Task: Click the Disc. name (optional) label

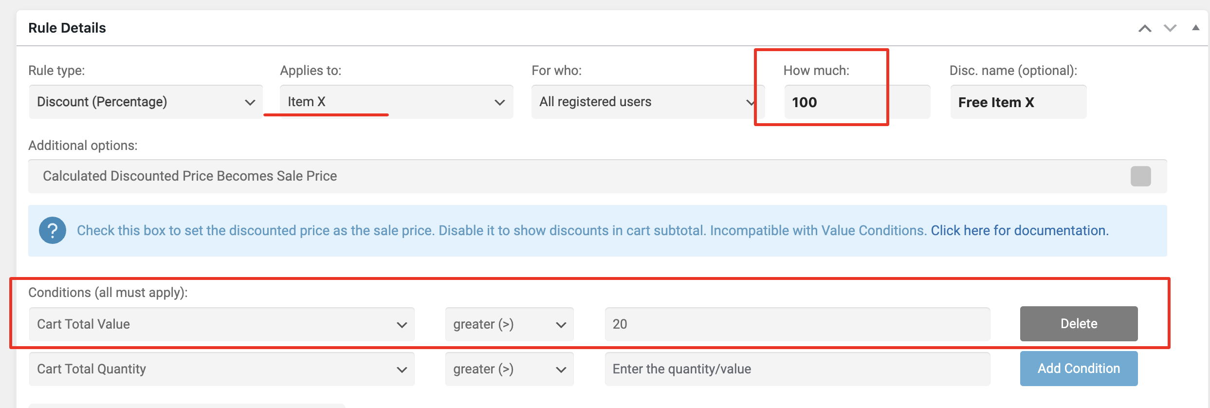Action: (1013, 71)
